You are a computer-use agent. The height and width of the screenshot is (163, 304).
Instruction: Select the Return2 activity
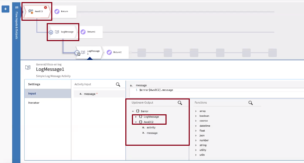coord(116,52)
